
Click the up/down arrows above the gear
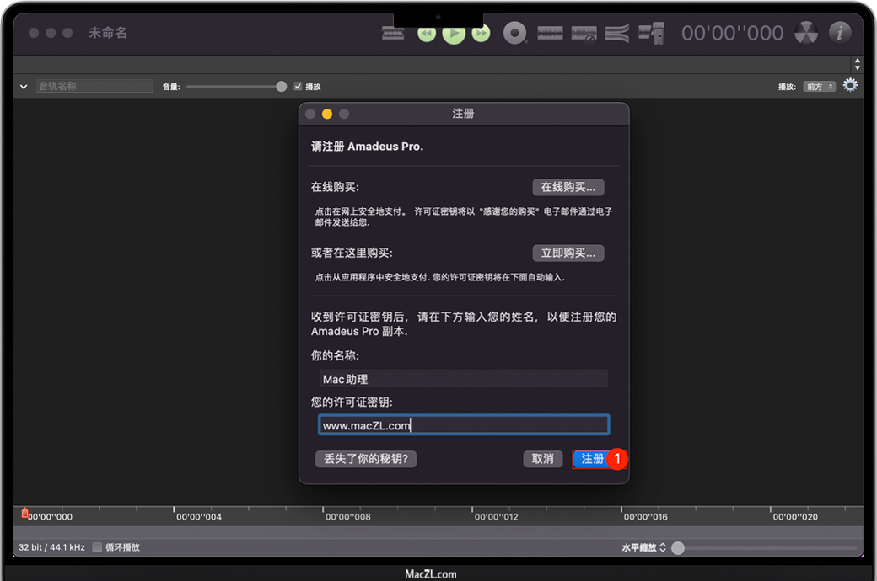(858, 64)
